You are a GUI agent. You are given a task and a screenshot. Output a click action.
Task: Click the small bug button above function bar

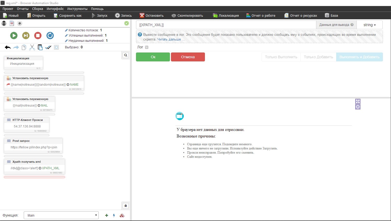126,206
